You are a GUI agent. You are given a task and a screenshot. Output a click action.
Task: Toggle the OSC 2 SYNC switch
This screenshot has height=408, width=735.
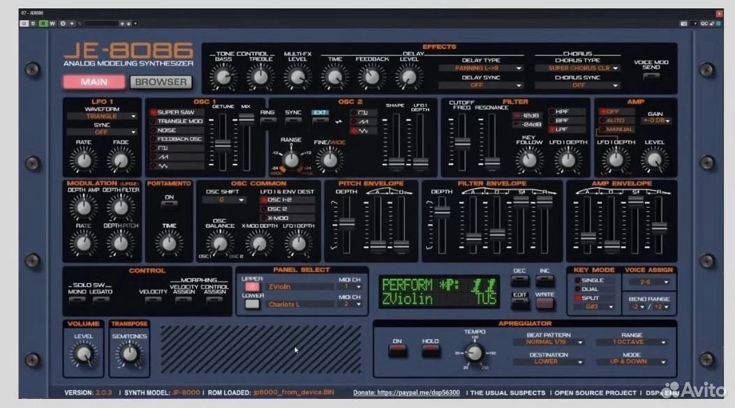coord(293,121)
